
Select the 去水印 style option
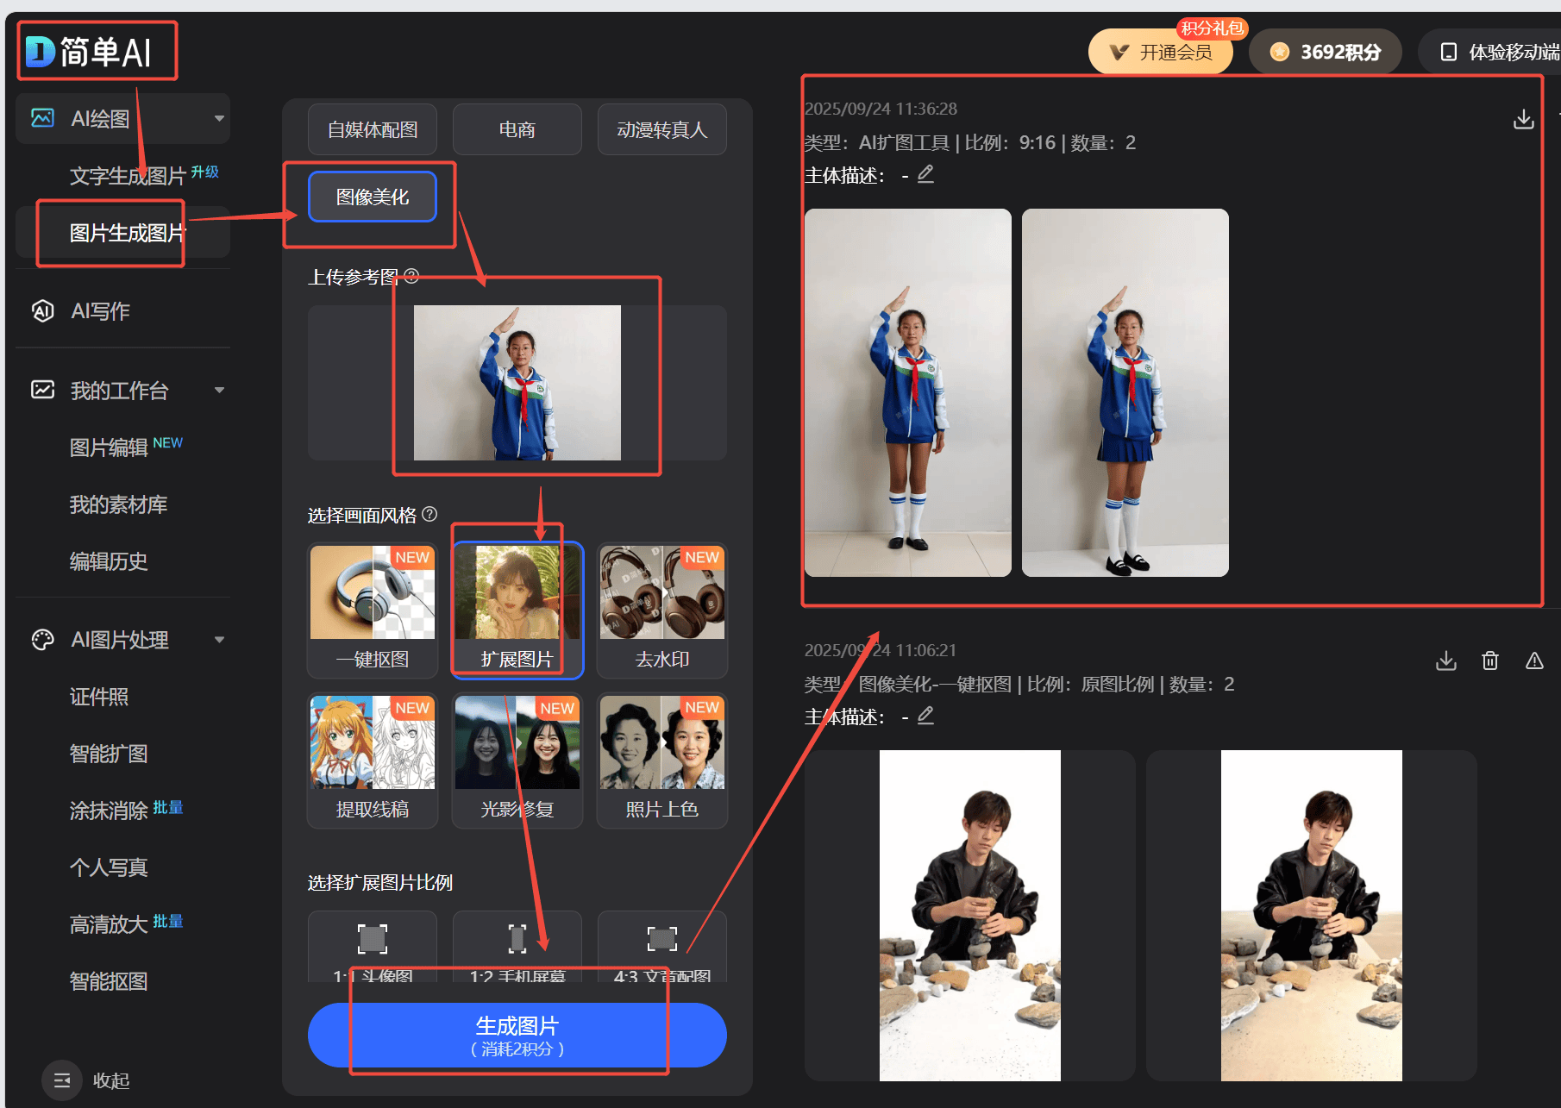661,609
